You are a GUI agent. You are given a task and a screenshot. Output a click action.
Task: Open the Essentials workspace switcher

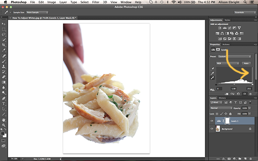pos(245,13)
